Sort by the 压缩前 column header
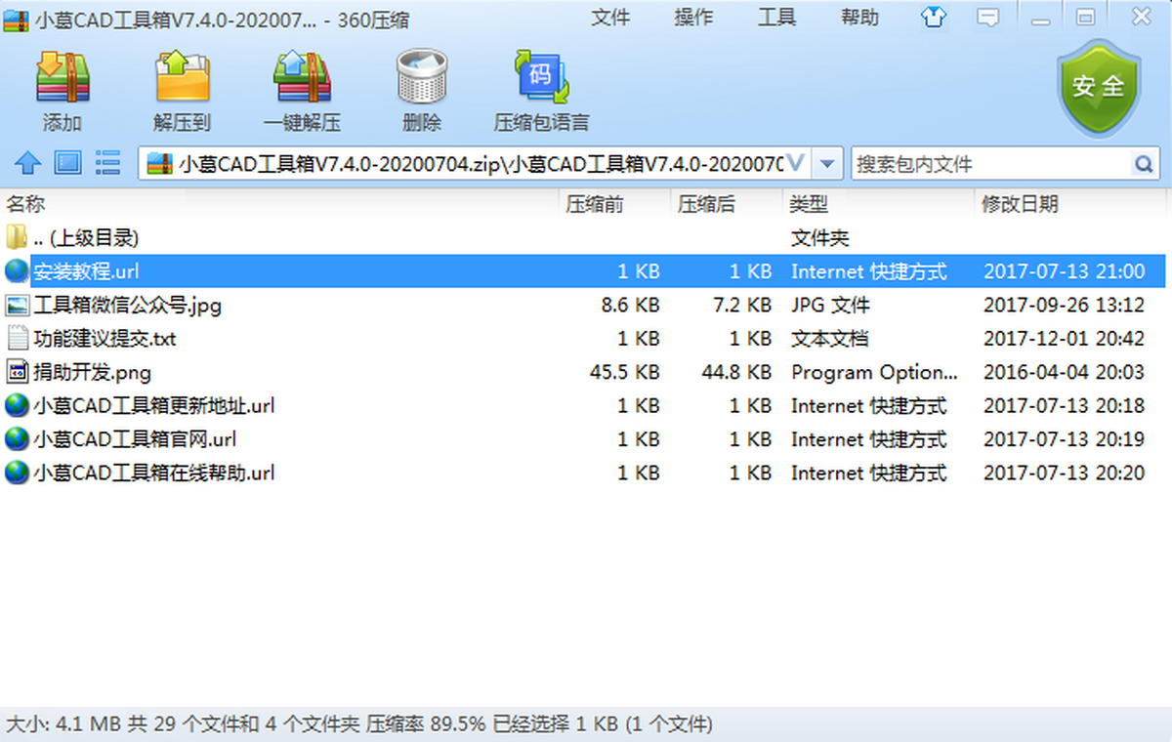 595,204
